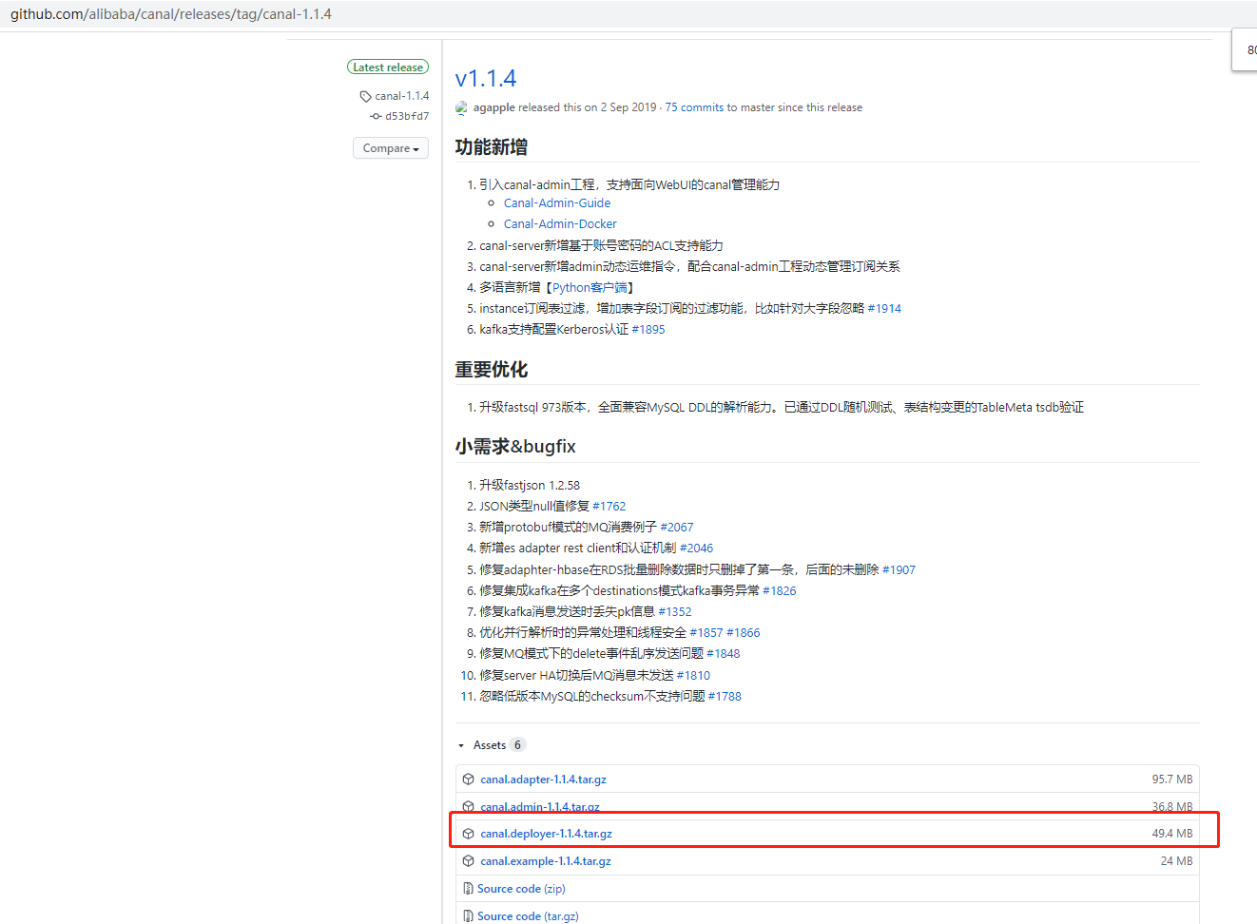Open issue #1352
Viewport: 1257px width, 924px height.
tap(675, 612)
